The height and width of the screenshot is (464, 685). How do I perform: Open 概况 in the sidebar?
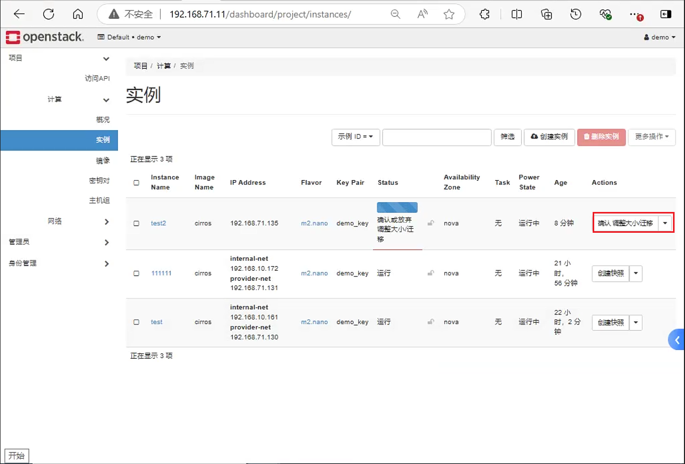pos(103,120)
